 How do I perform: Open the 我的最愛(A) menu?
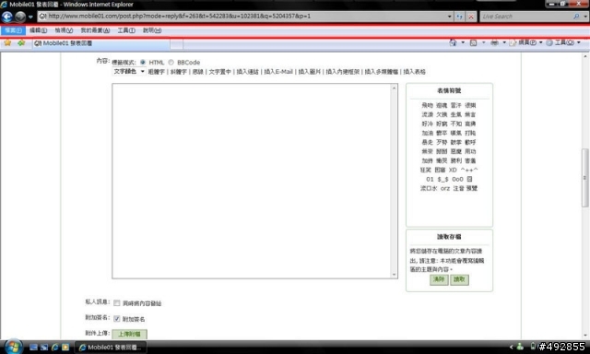point(95,30)
